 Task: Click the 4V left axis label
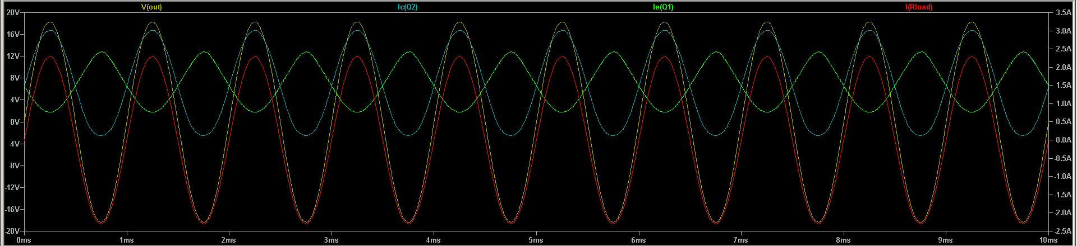(x=14, y=100)
